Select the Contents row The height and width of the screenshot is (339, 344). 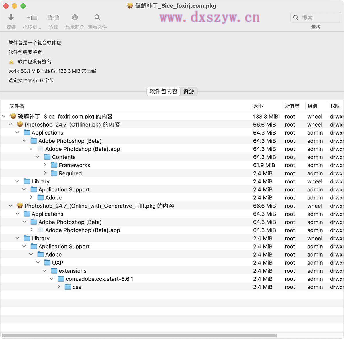(x=172, y=157)
